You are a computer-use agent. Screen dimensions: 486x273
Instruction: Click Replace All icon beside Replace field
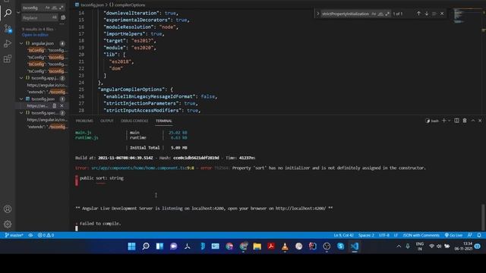pyautogui.click(x=63, y=17)
